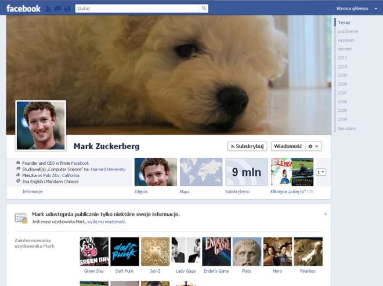This screenshot has width=383, height=286.
Task: Jump to sierpień on timeline
Action: pyautogui.click(x=345, y=49)
